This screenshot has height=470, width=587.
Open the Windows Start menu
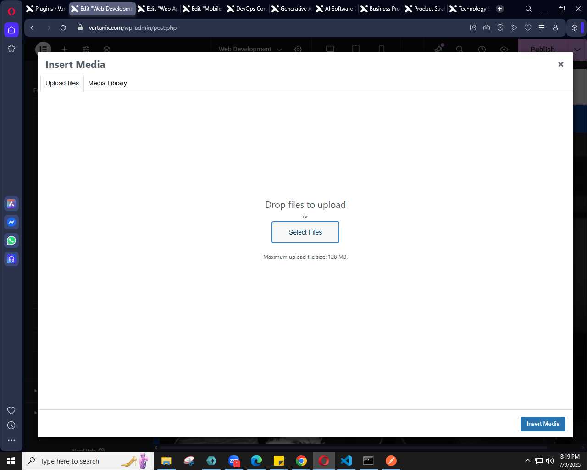[x=11, y=461]
